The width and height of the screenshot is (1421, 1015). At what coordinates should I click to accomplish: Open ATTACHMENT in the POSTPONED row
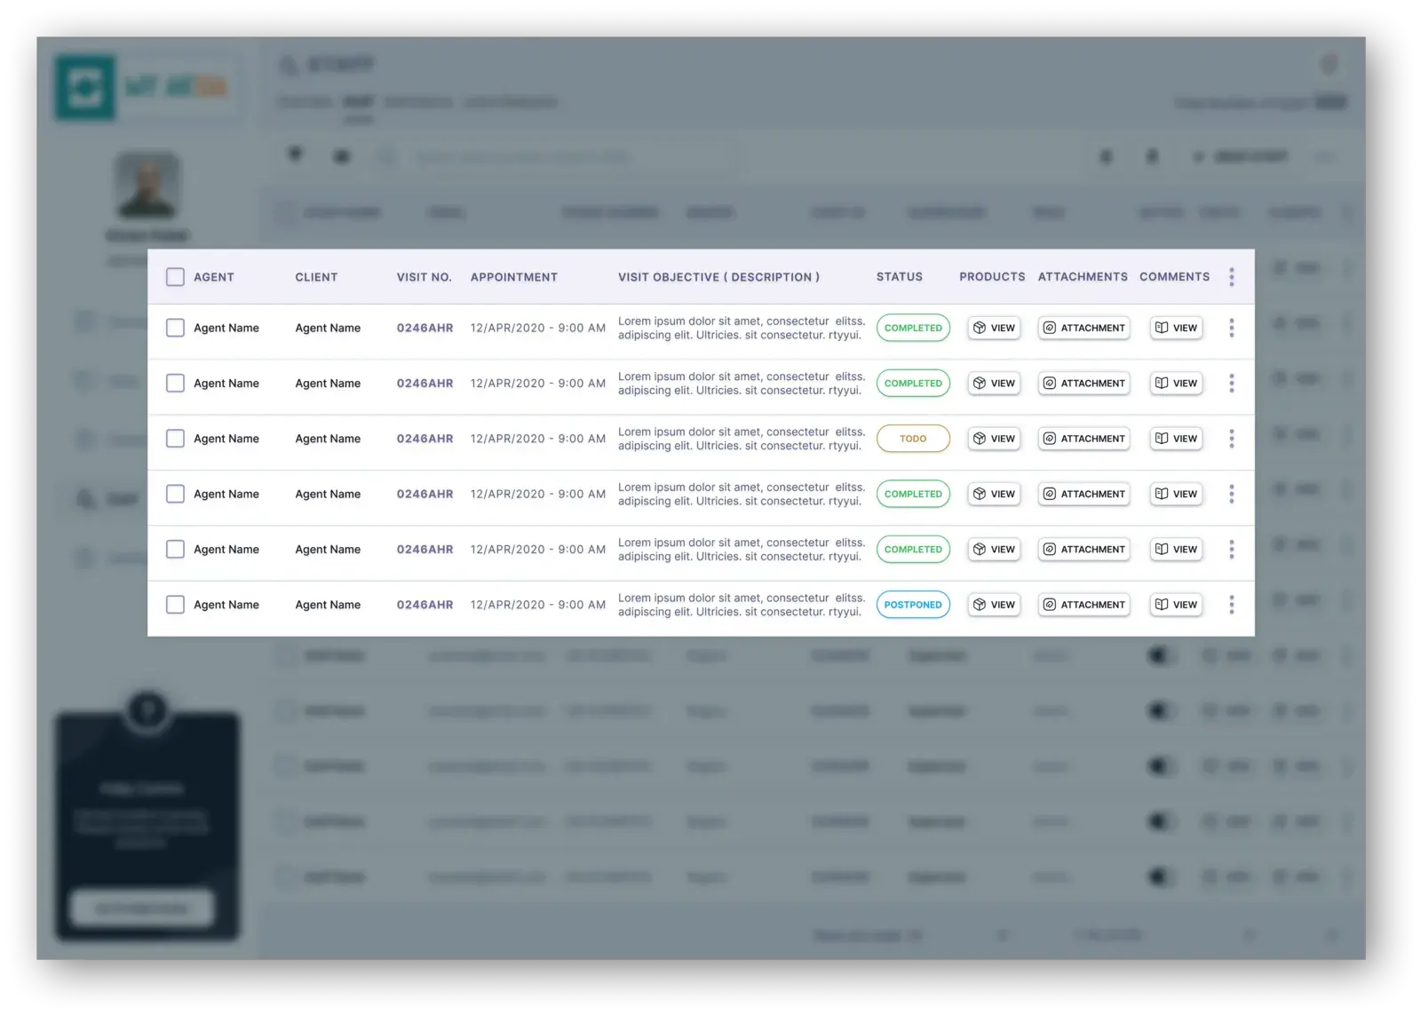tap(1084, 605)
